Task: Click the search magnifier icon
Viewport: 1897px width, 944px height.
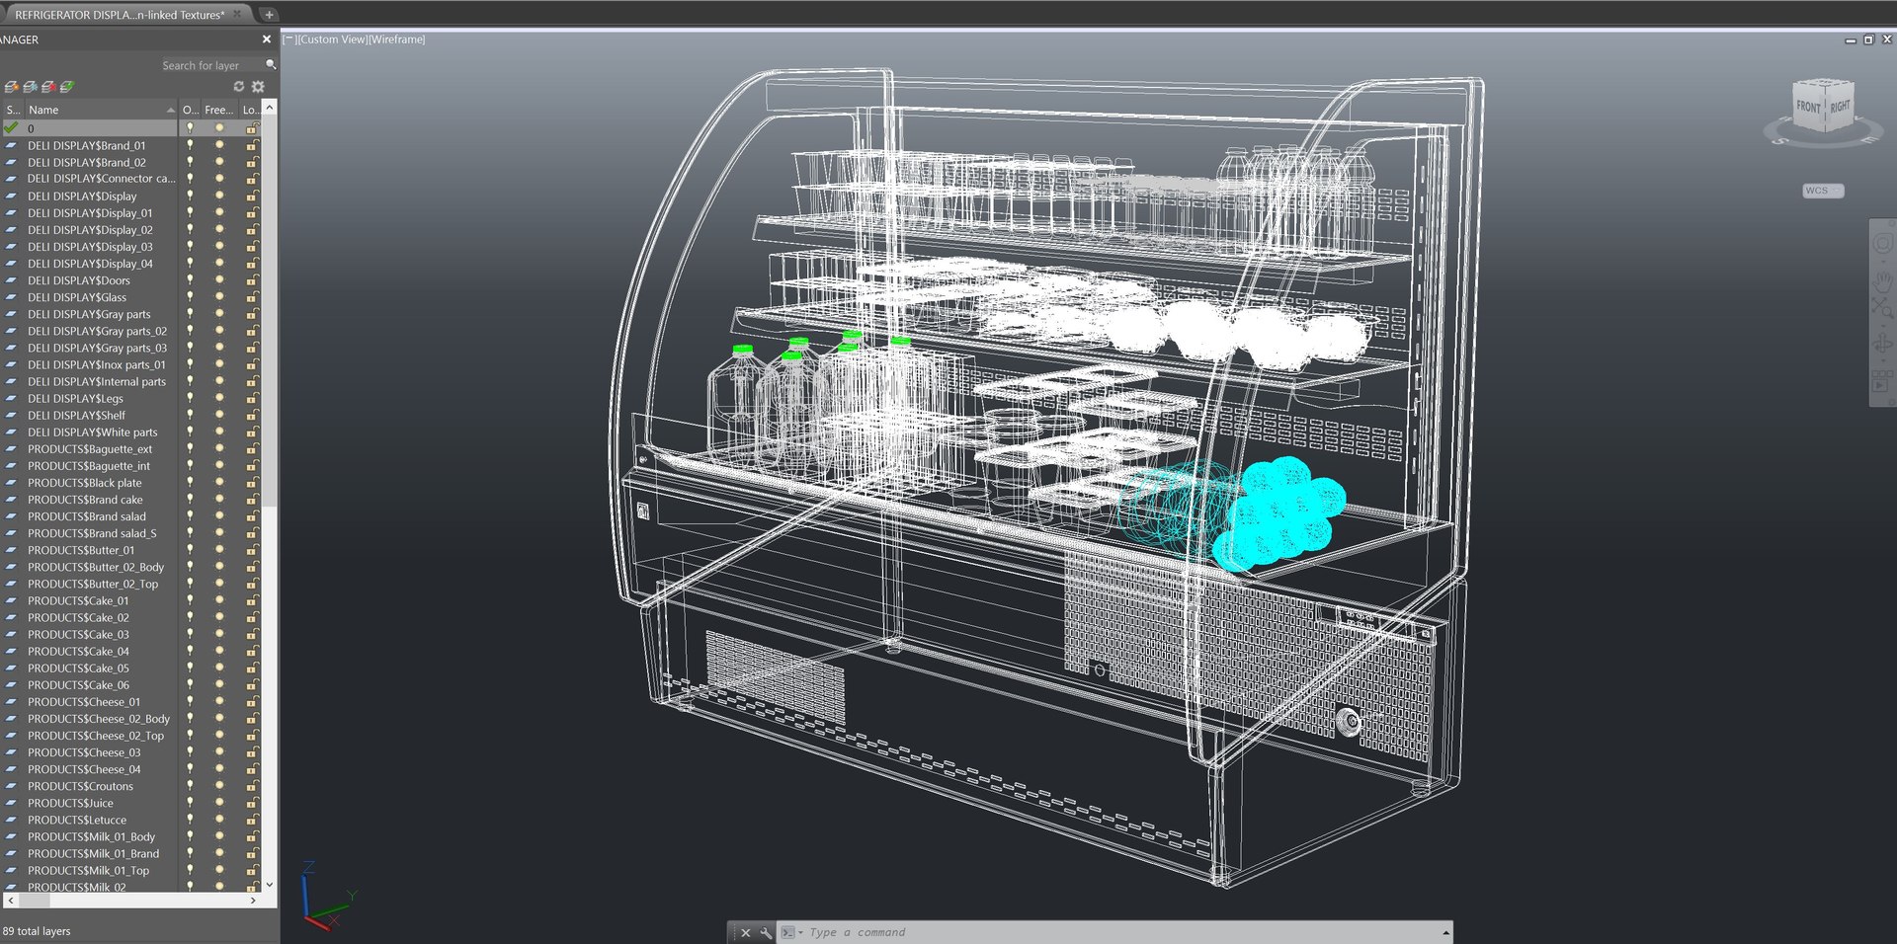Action: pyautogui.click(x=271, y=65)
